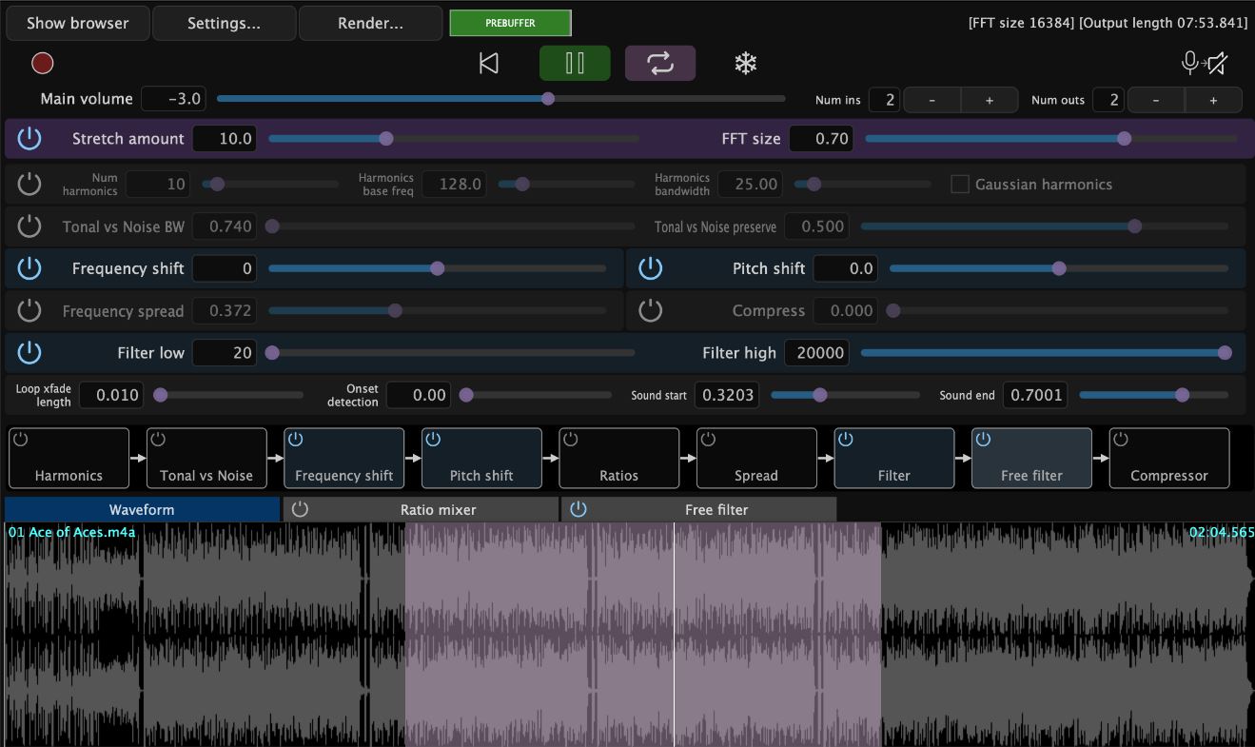Disable Filter module in chain

(x=846, y=440)
